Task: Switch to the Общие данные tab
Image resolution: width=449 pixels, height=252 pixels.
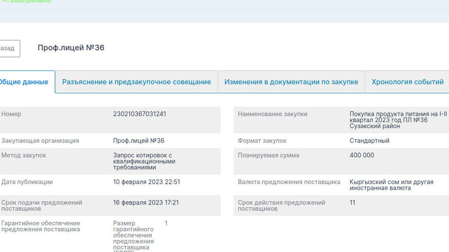Action: (24, 82)
